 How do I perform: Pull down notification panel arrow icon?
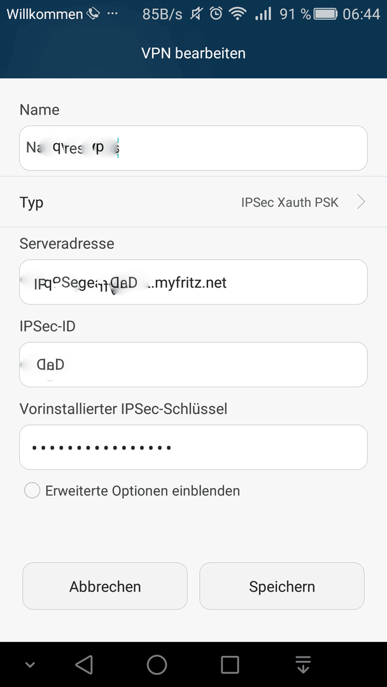coord(303,664)
